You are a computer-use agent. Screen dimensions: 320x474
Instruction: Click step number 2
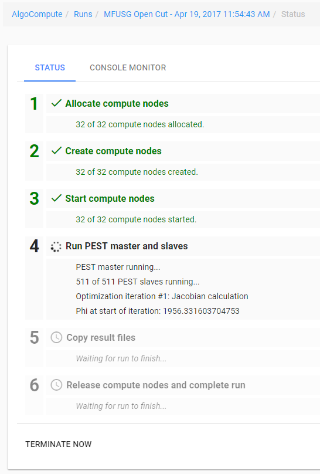tap(34, 151)
